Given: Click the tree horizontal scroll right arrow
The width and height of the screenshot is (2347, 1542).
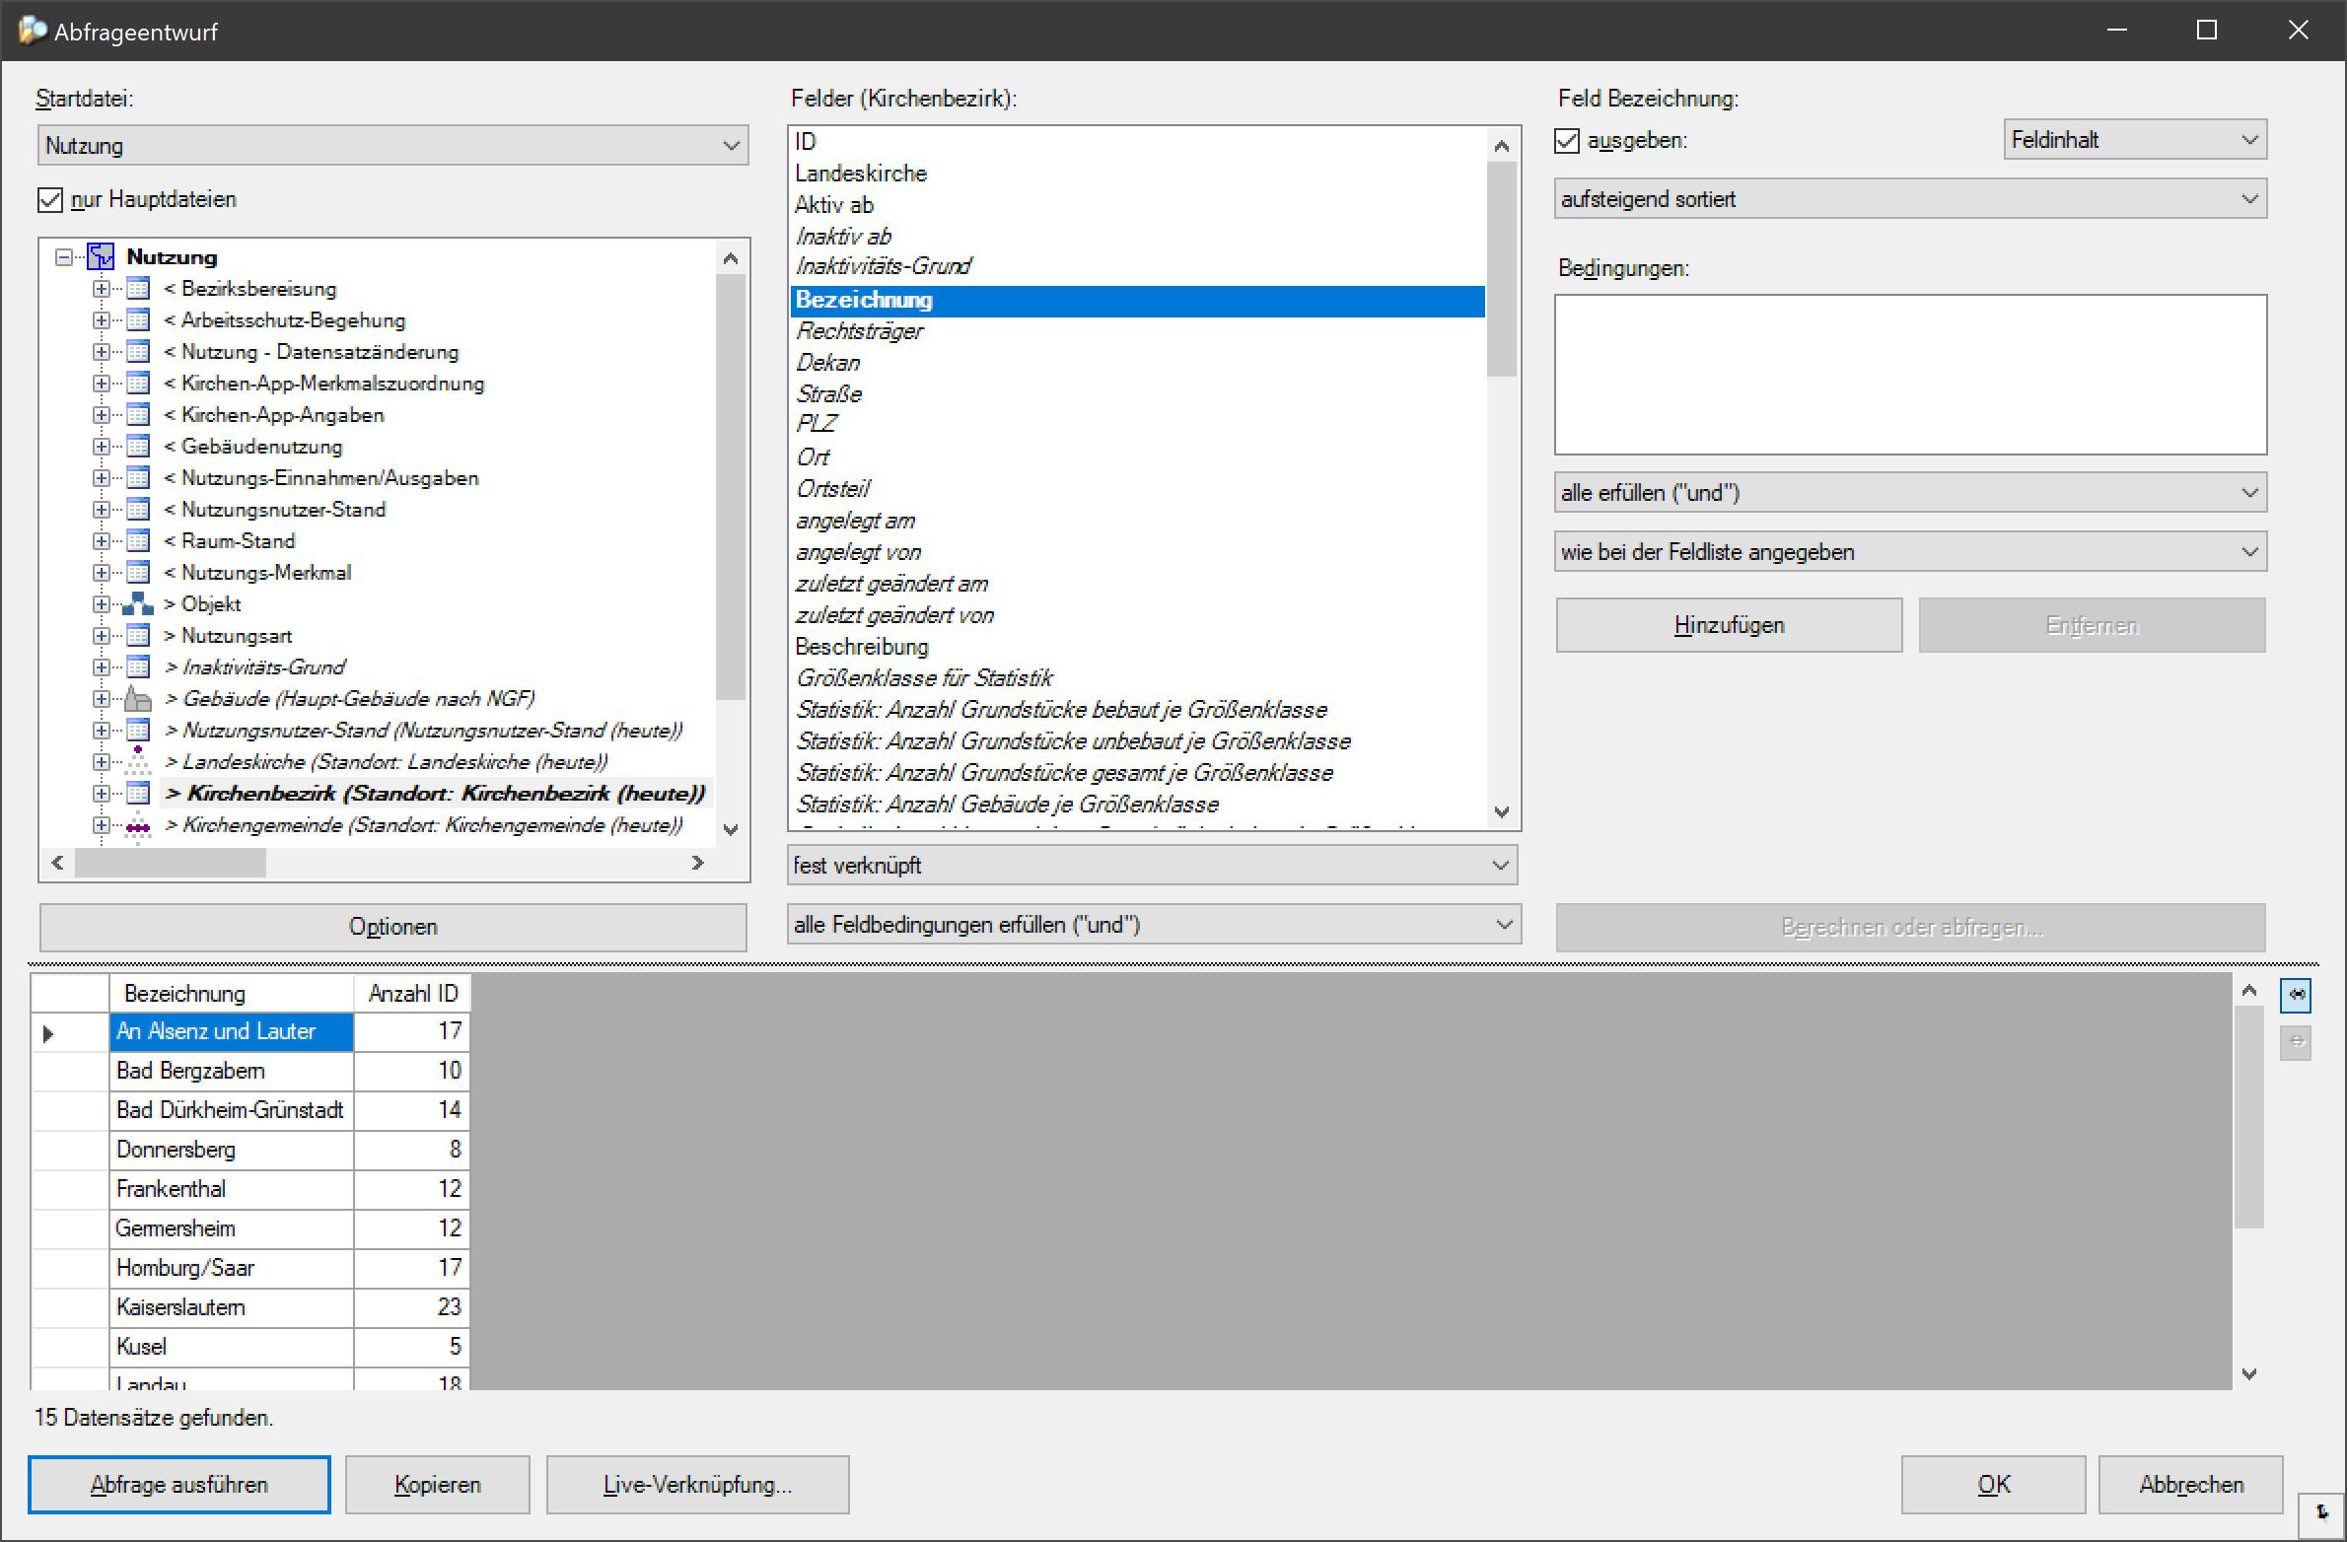Looking at the screenshot, I should point(698,864).
